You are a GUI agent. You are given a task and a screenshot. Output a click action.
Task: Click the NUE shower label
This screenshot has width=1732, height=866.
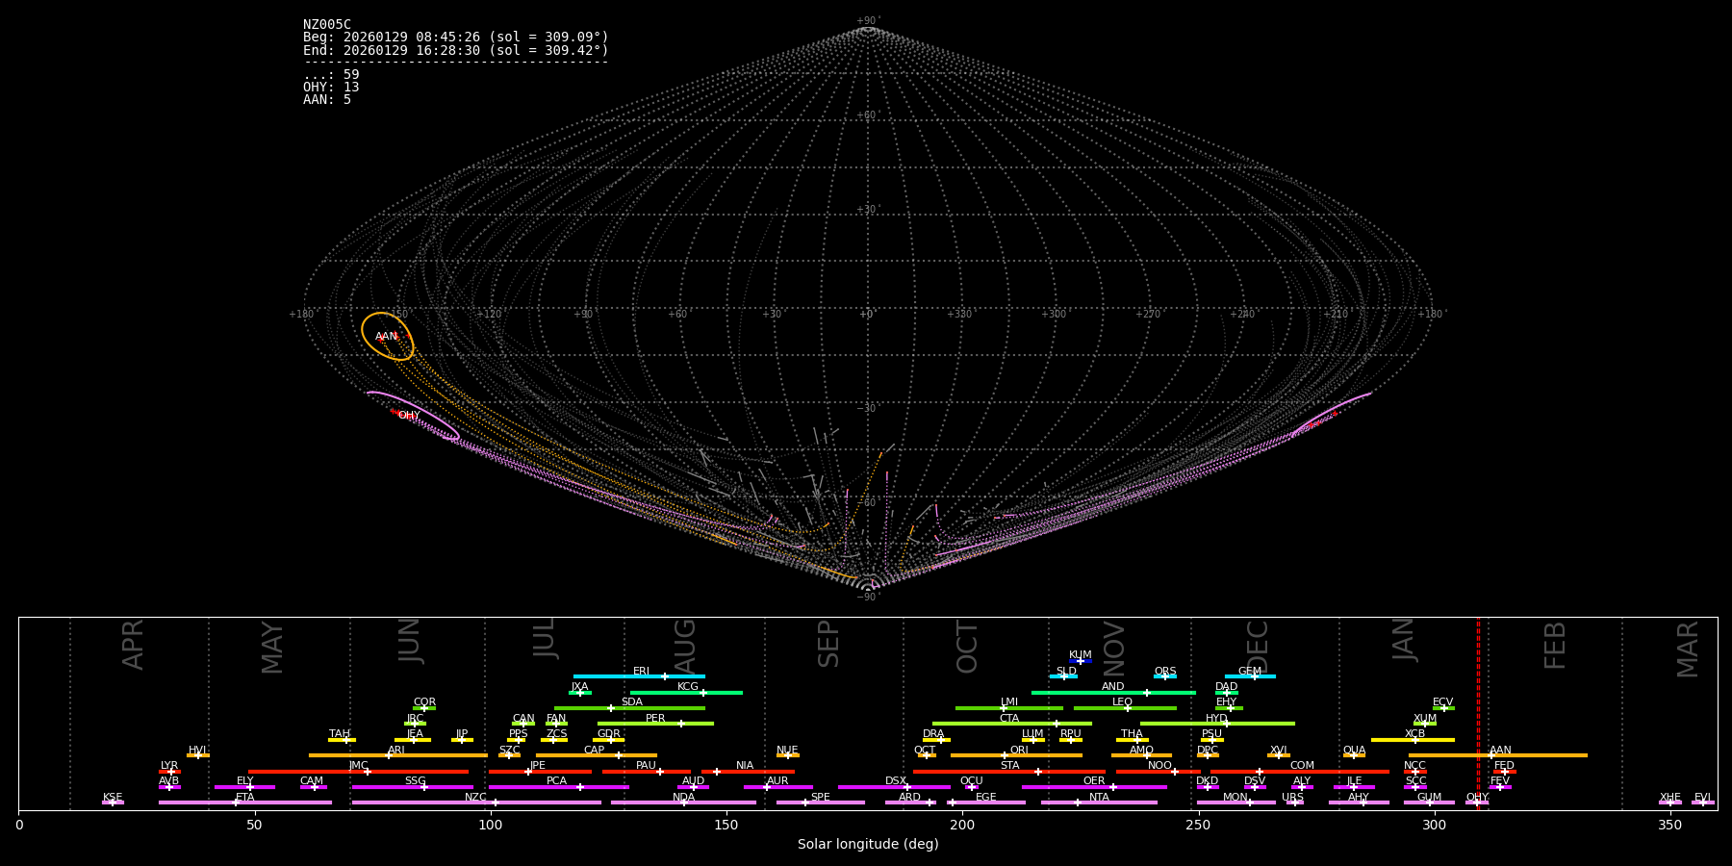point(787,751)
